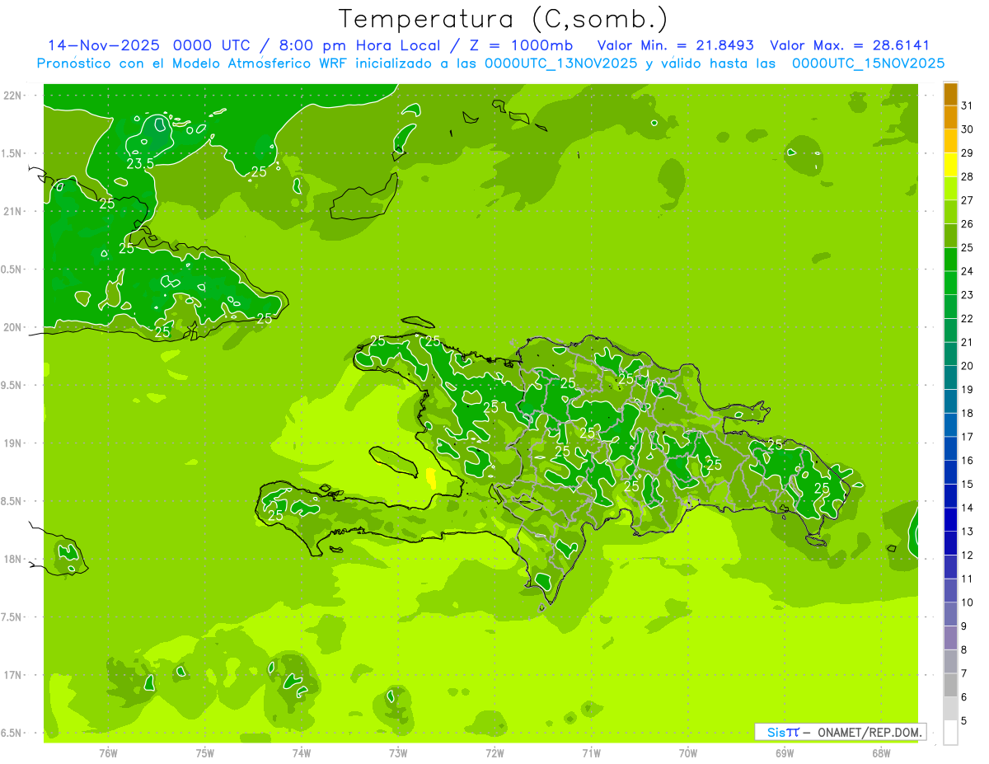Click the '8' colorbar scale label

[964, 650]
